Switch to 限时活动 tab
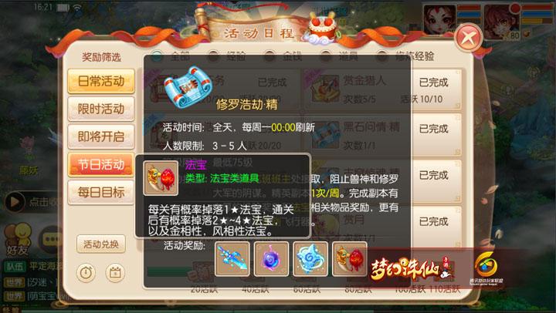556x313 pixels. (x=101, y=109)
